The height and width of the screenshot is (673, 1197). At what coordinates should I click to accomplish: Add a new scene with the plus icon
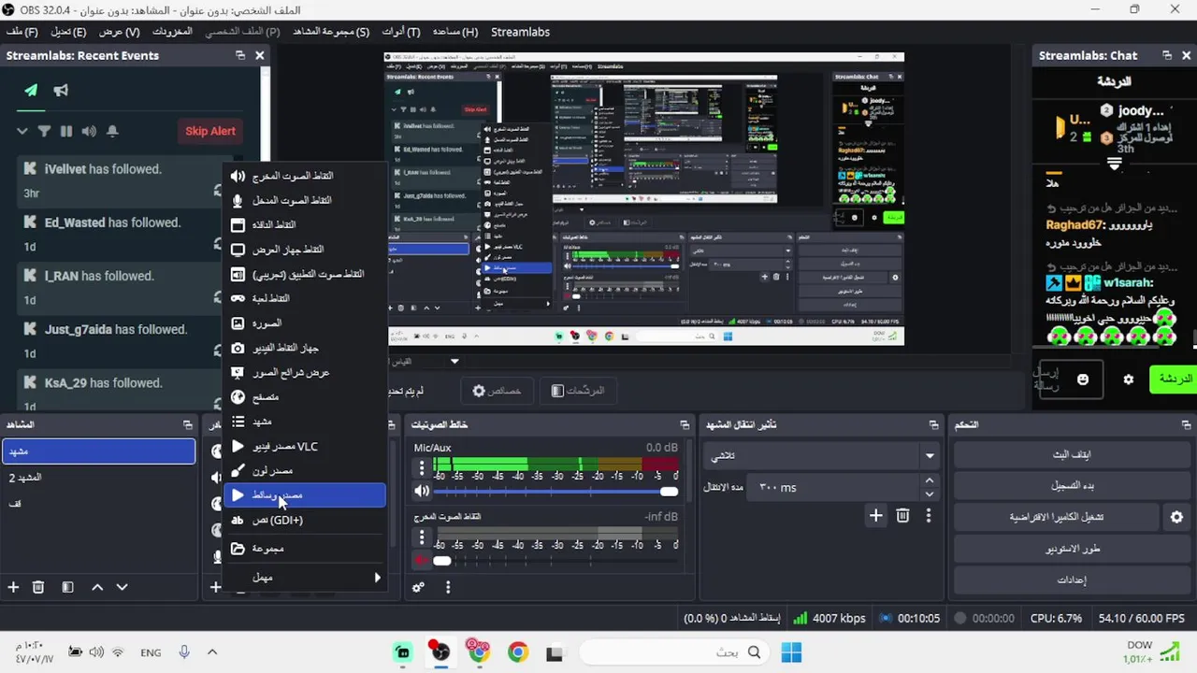point(13,587)
